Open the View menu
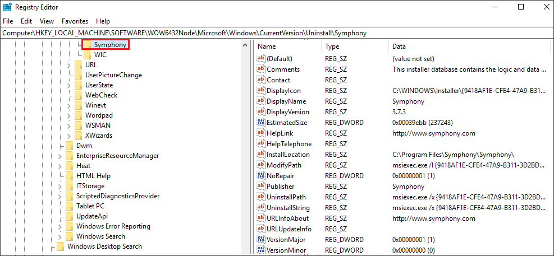This screenshot has height=256, width=554. pos(47,21)
